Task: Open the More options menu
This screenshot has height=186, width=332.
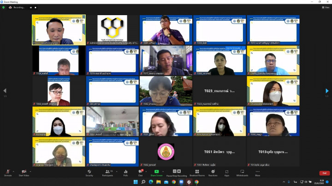Action: click(257, 173)
